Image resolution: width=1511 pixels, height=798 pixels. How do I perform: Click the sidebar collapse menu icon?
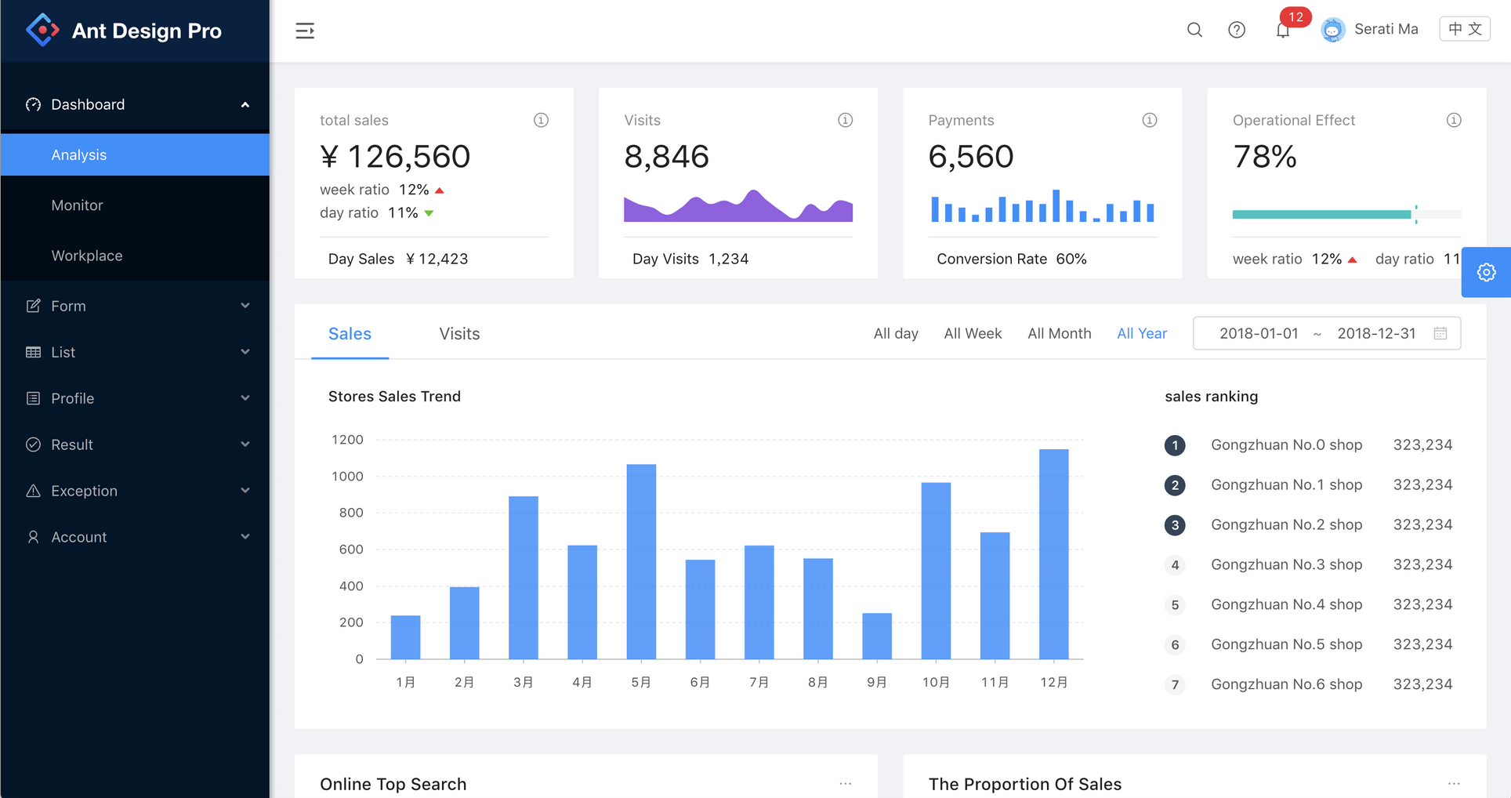click(305, 31)
